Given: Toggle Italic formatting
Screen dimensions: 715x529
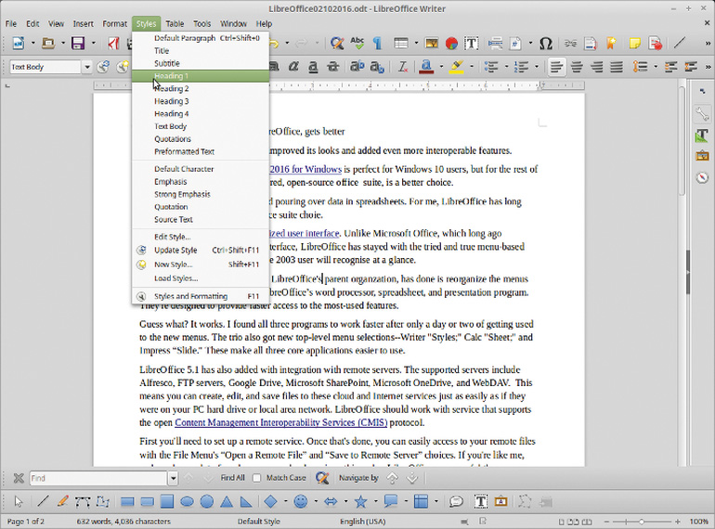Looking at the screenshot, I should (x=293, y=67).
